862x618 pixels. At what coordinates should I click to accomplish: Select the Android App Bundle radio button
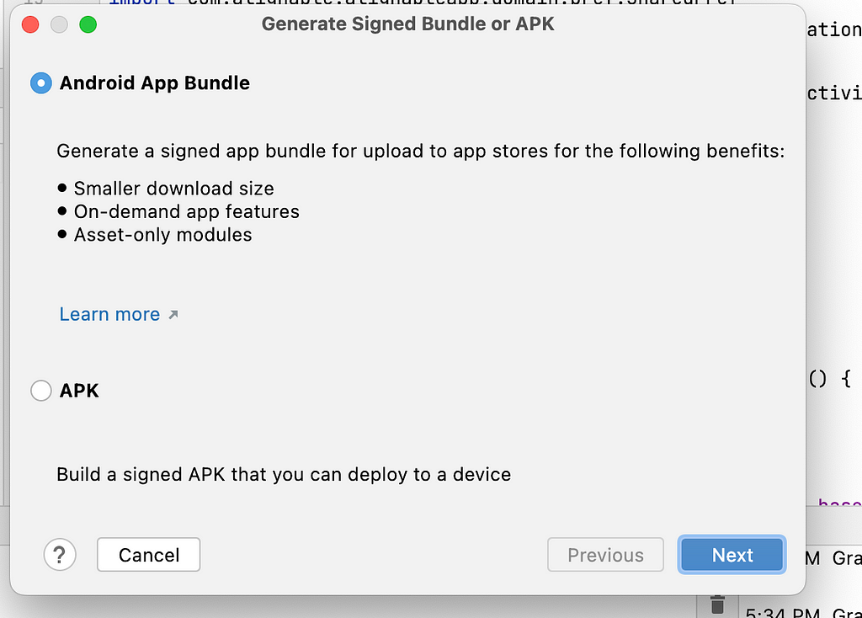[41, 83]
